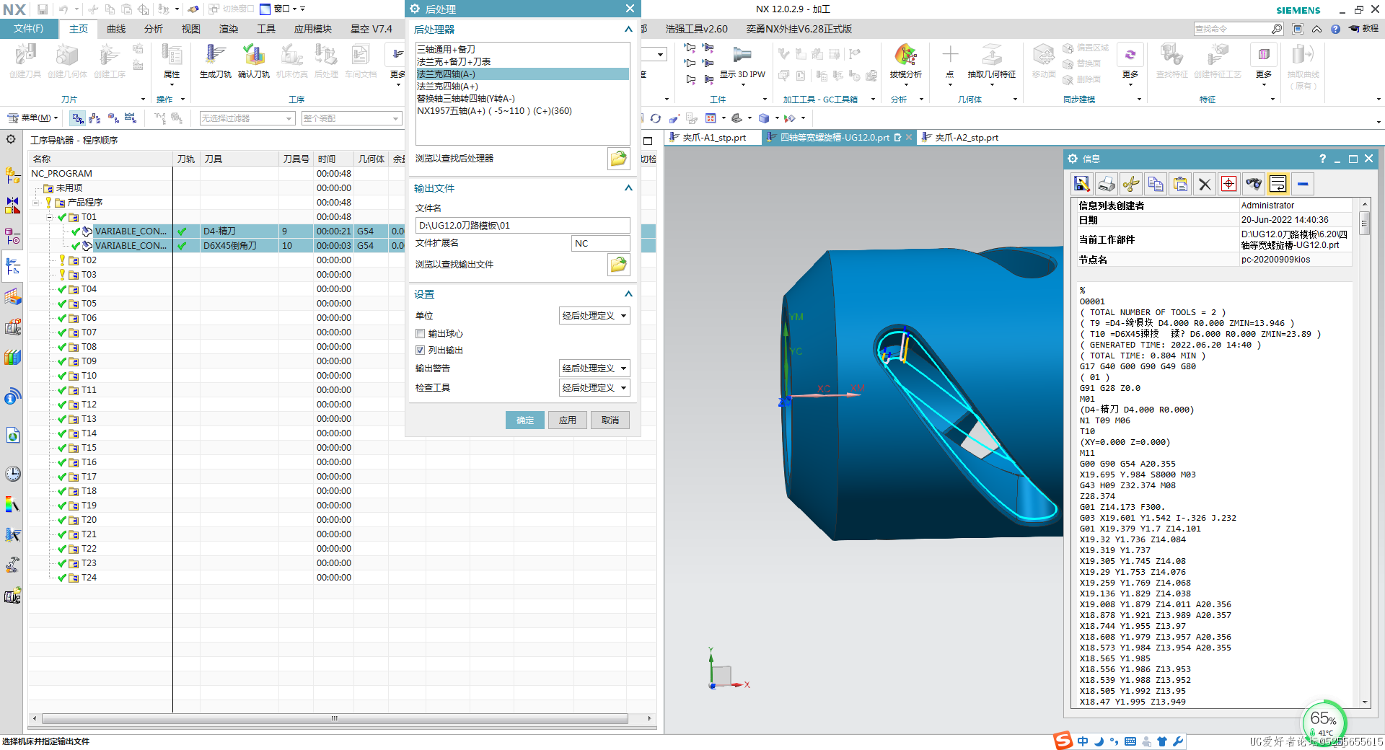This screenshot has width=1385, height=750.
Task: Browse for a post processor folder icon
Action: point(618,159)
